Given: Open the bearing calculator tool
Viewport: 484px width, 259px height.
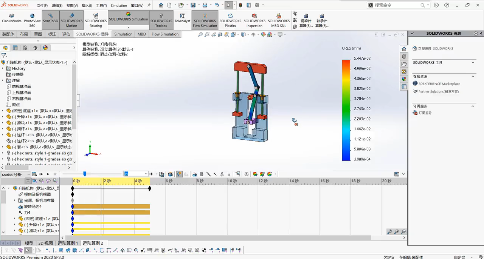Looking at the screenshot, I should 322,21.
